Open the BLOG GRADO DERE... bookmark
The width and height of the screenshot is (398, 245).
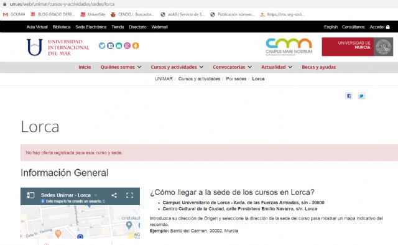[52, 14]
